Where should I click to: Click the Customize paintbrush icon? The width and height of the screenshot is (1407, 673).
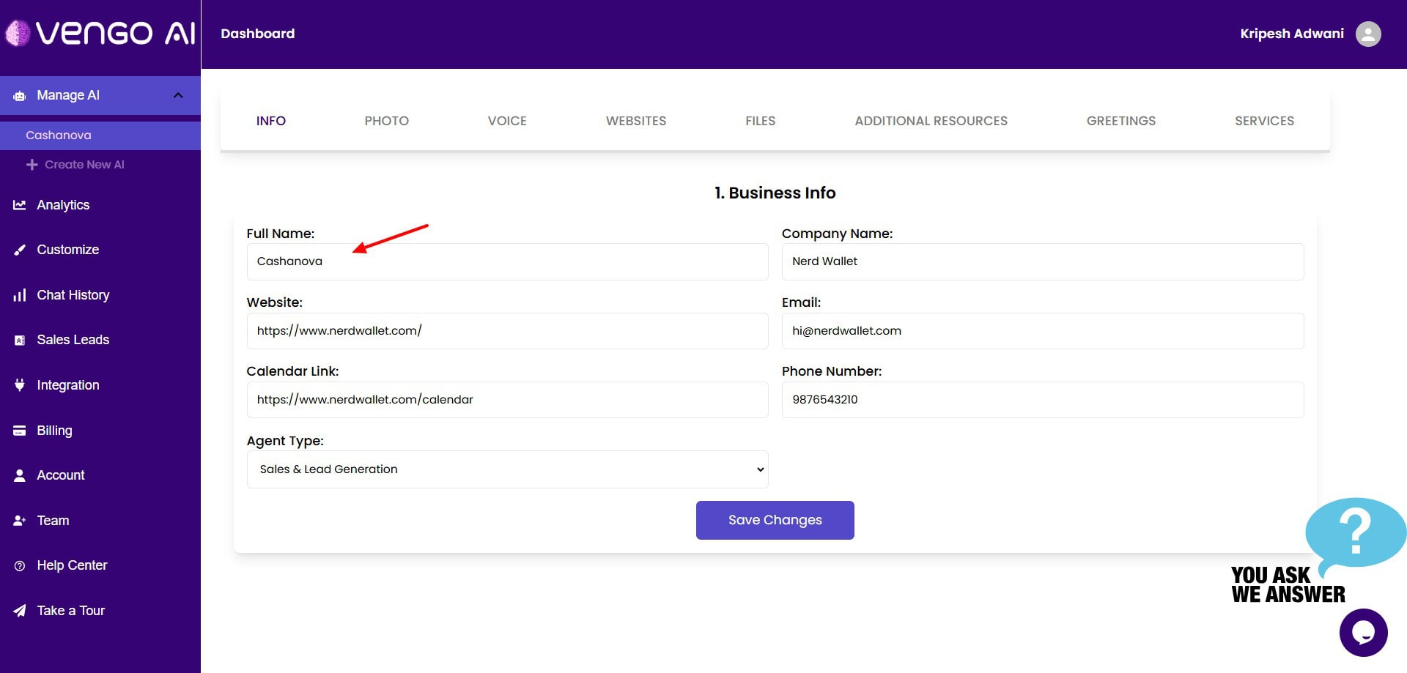click(x=20, y=250)
